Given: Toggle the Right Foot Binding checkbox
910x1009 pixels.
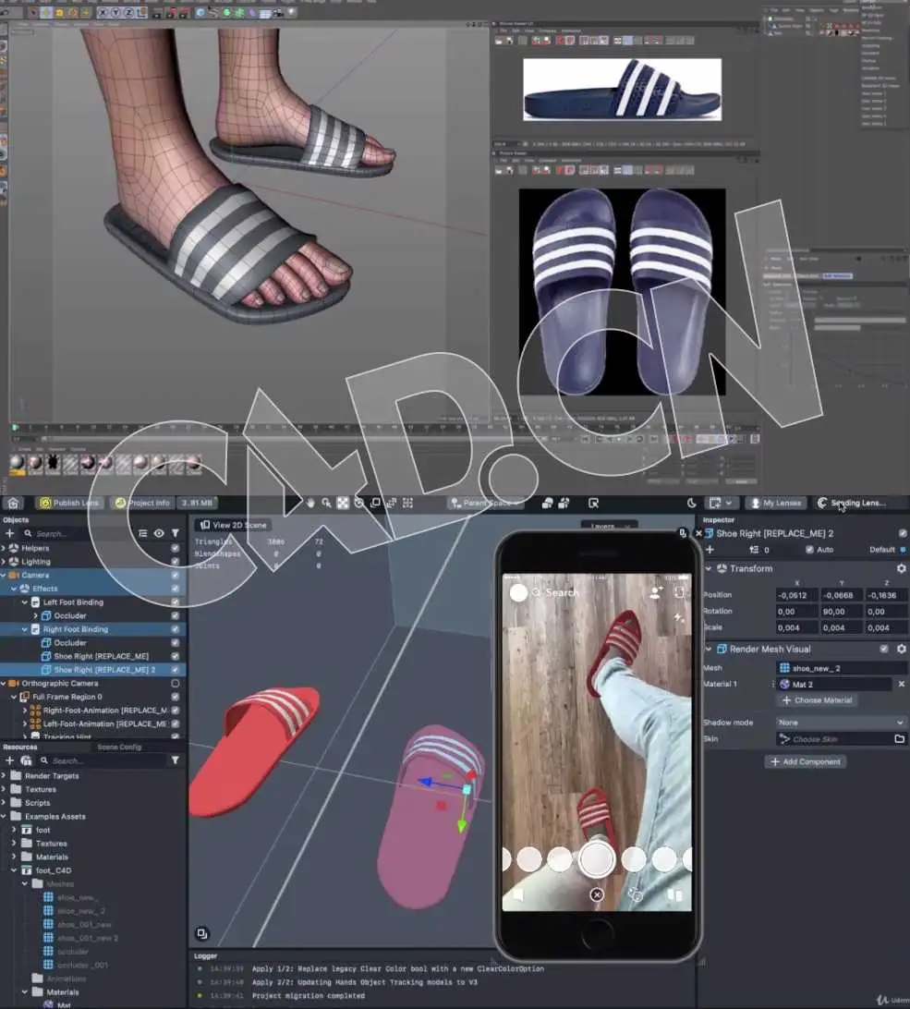Looking at the screenshot, I should click(x=175, y=628).
